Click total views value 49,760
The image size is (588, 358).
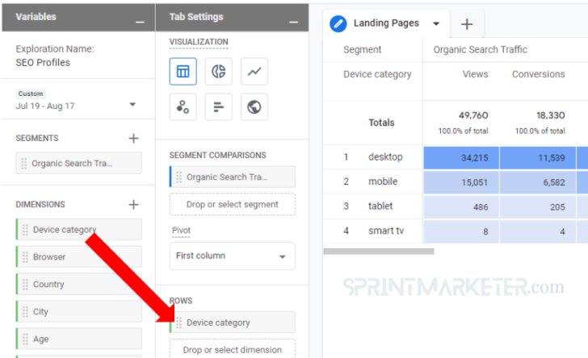473,115
